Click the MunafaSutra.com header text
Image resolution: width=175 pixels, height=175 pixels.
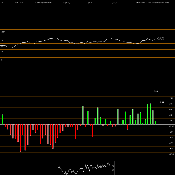coord(160,3)
